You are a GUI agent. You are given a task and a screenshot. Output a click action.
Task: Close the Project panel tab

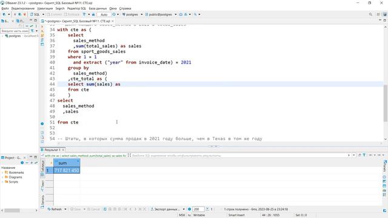click(x=24, y=157)
